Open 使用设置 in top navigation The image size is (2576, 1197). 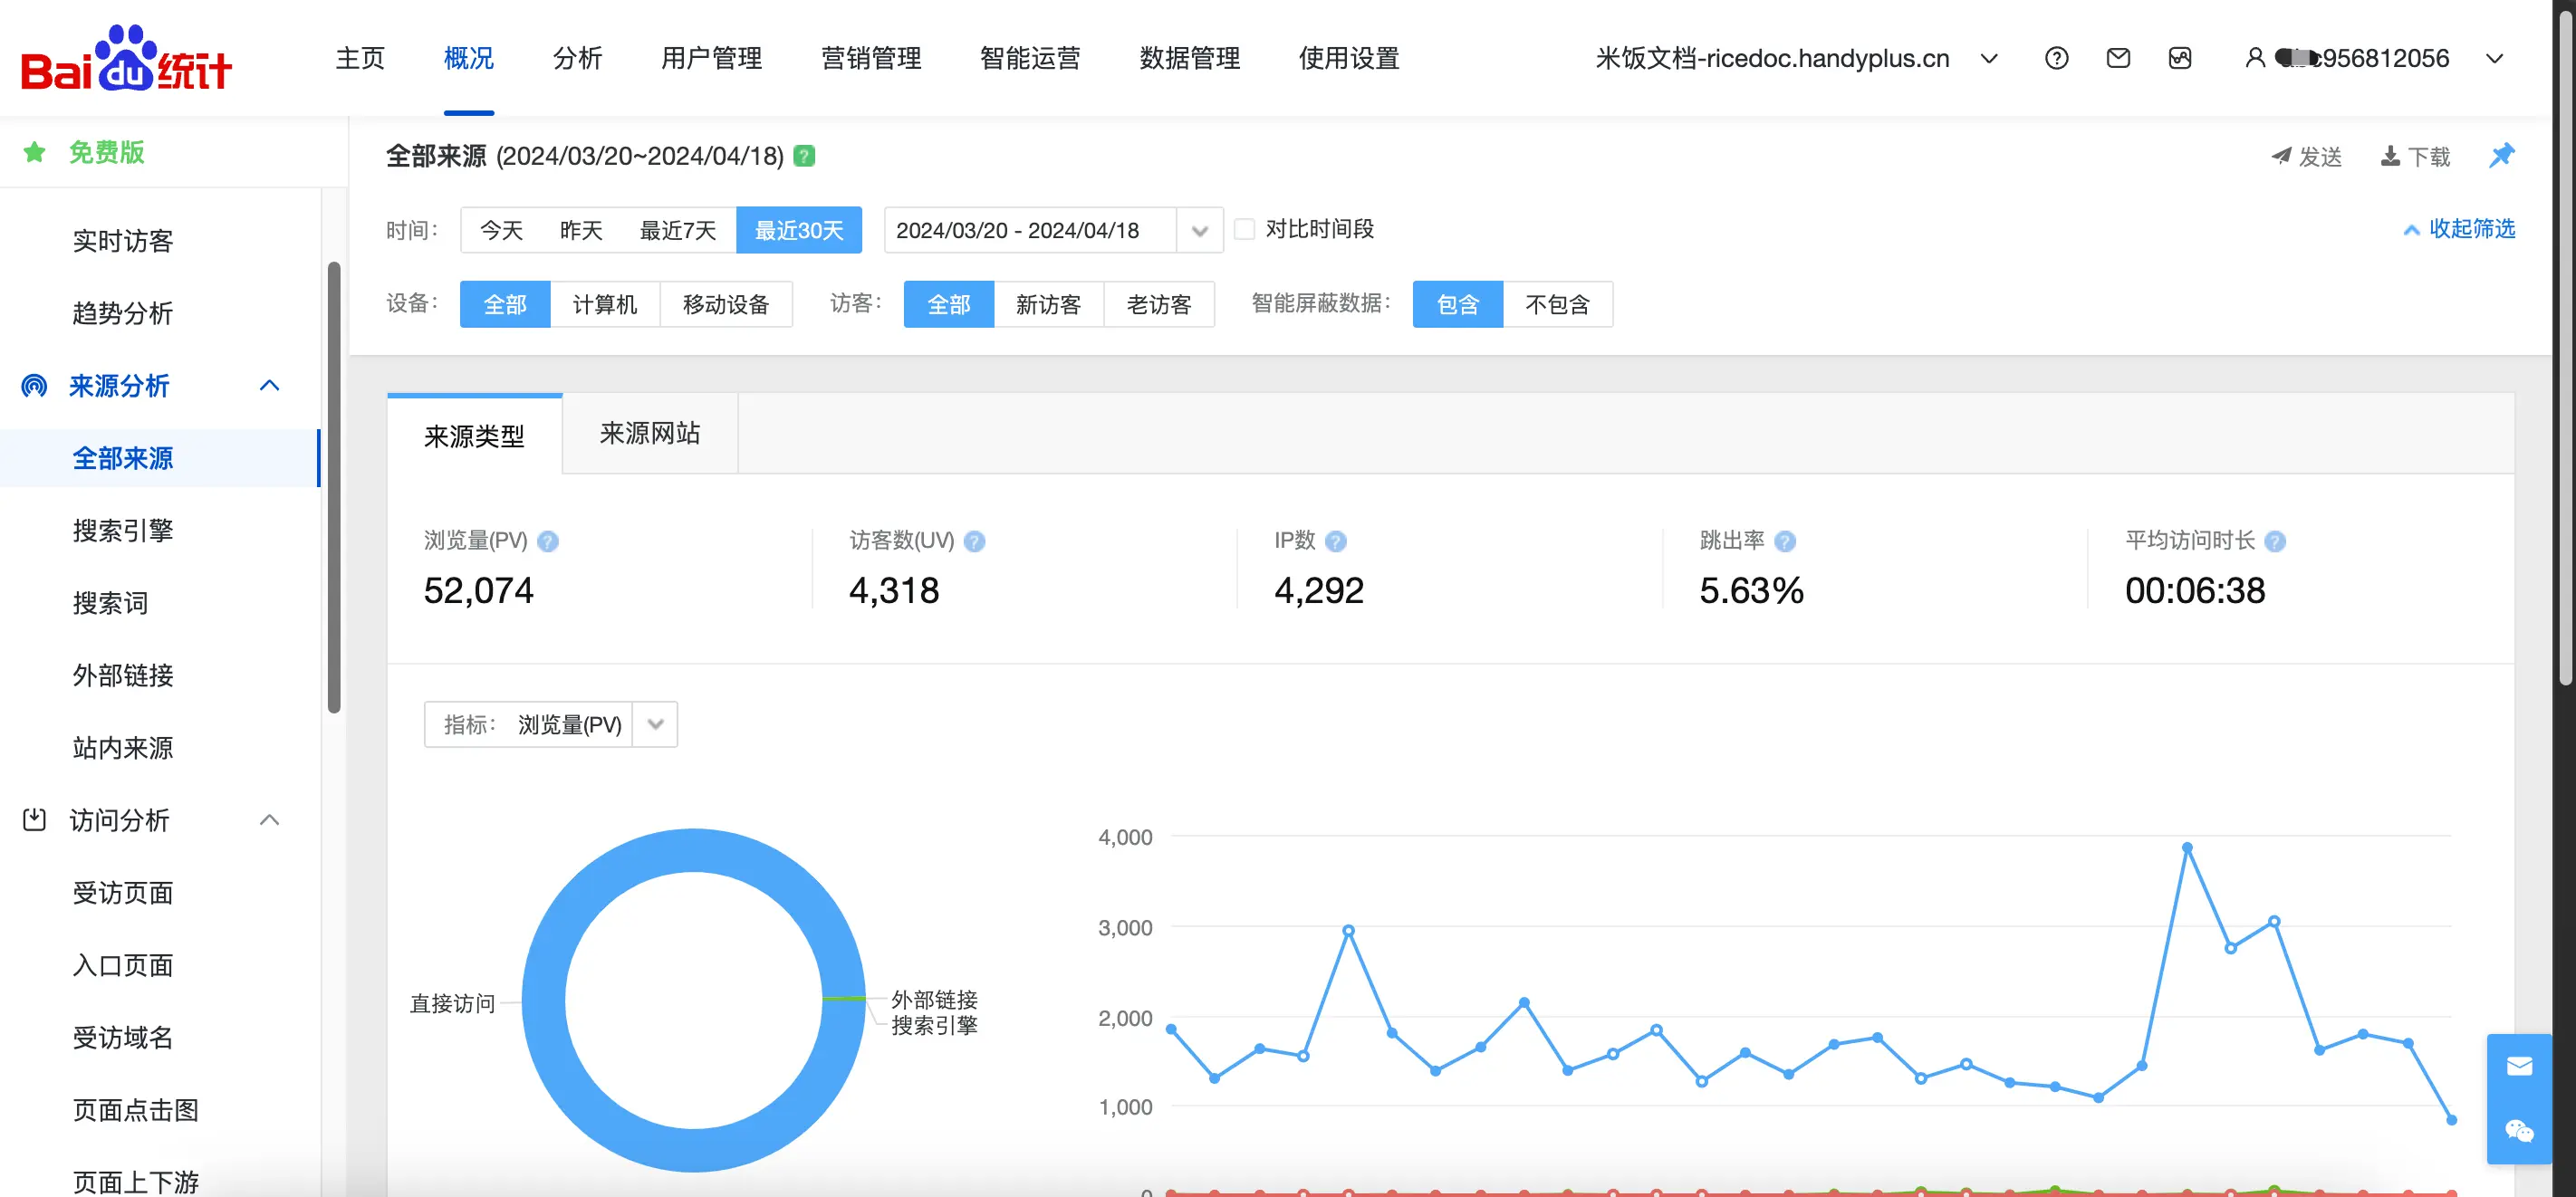(1349, 58)
